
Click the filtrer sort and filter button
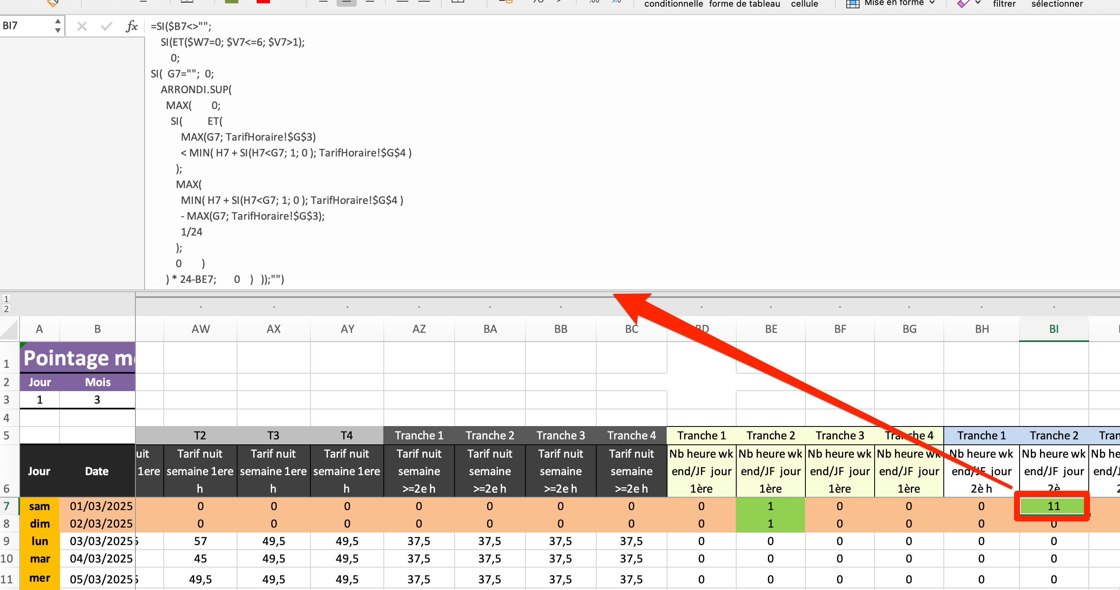[x=1004, y=4]
